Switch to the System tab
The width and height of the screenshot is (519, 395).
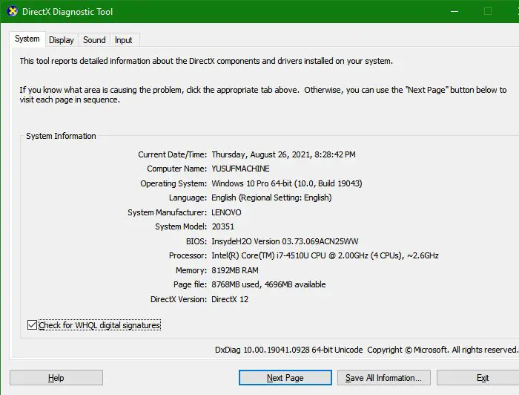click(x=27, y=39)
